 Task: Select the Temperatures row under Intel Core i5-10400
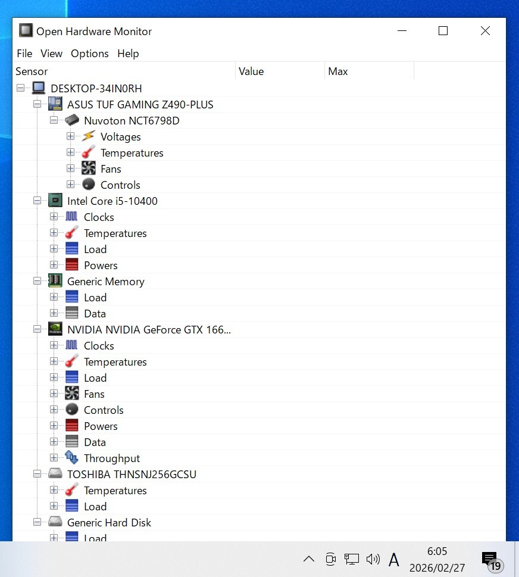[259, 233]
